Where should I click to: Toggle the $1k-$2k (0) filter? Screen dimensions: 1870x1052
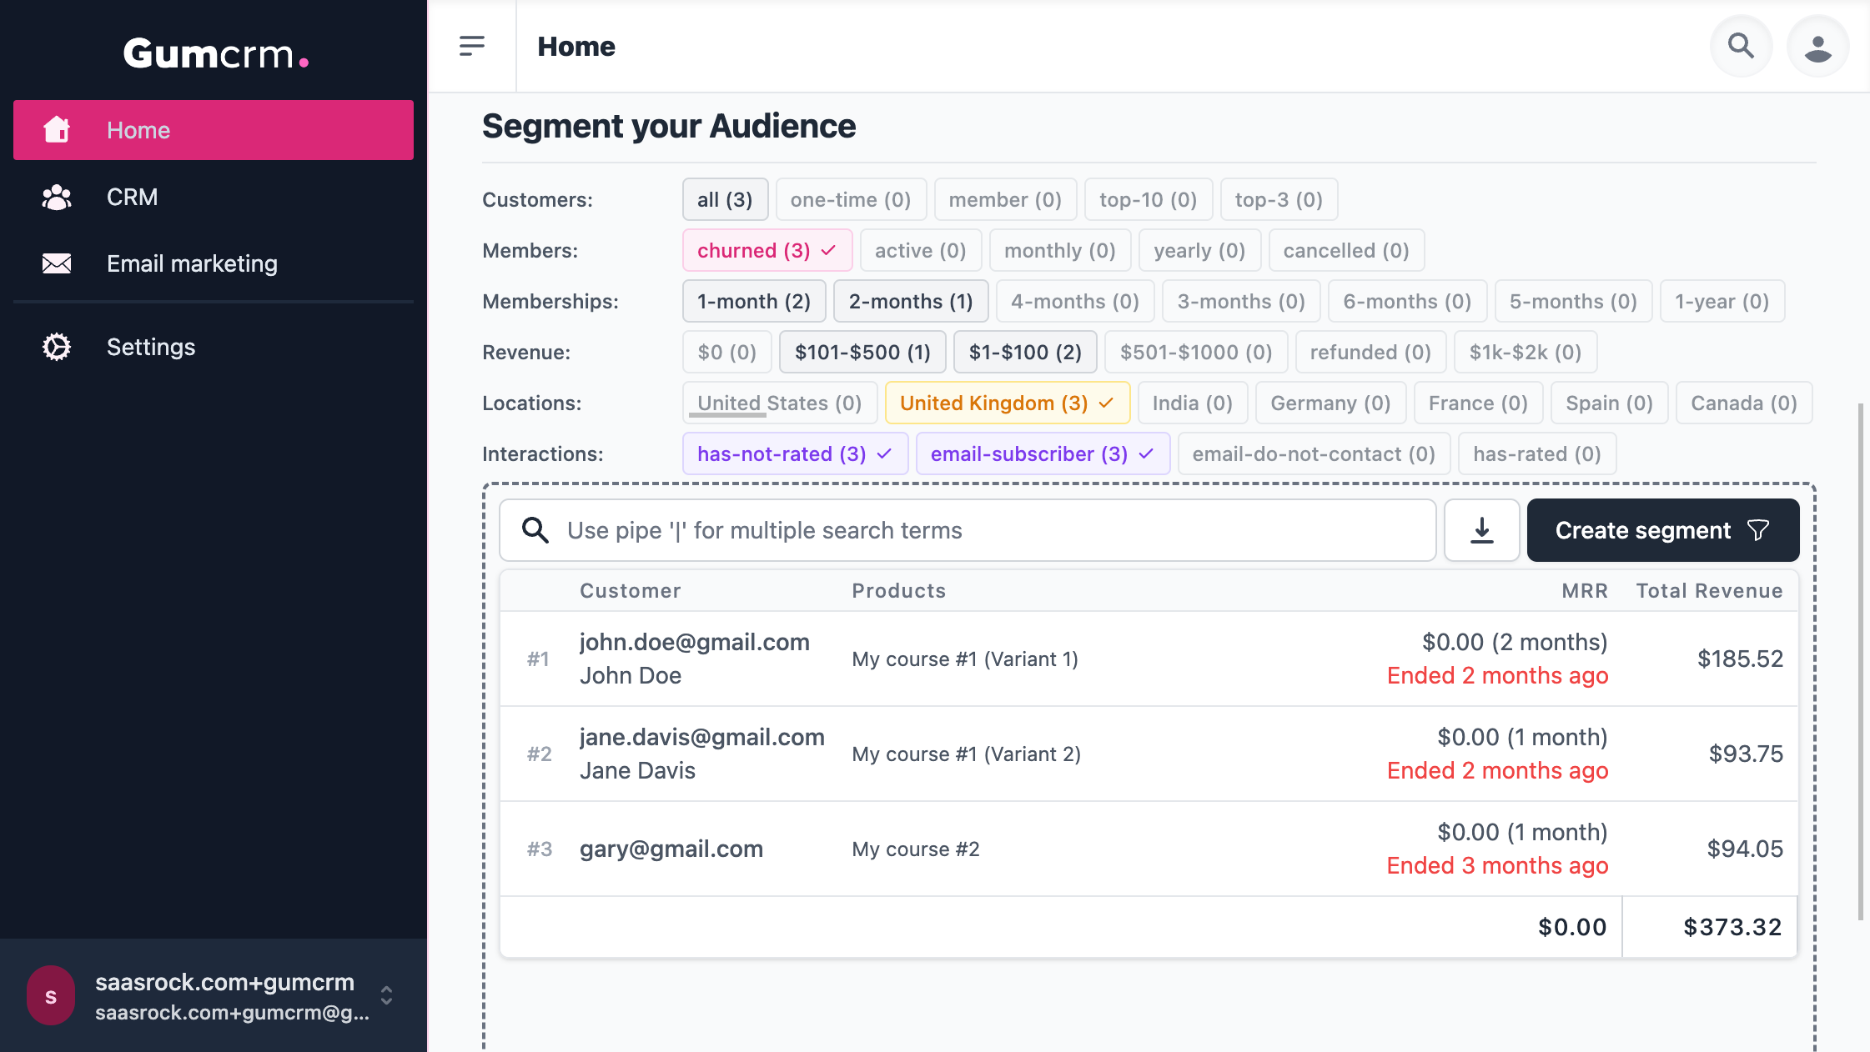pos(1526,352)
